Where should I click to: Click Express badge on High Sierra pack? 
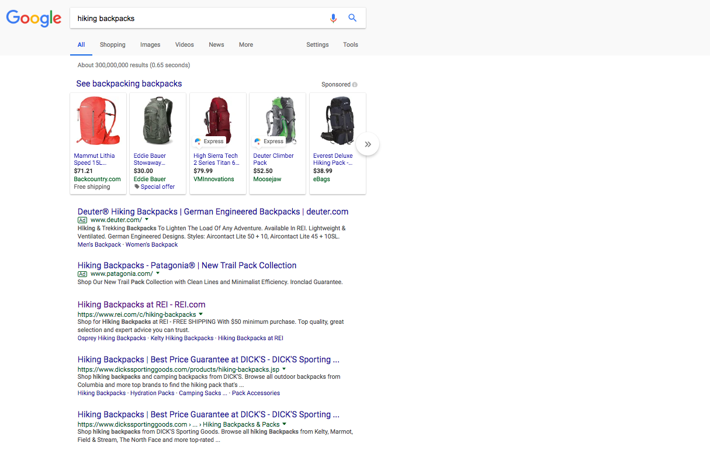[x=209, y=141]
